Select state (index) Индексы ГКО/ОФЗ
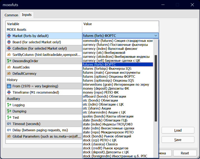 118,124
